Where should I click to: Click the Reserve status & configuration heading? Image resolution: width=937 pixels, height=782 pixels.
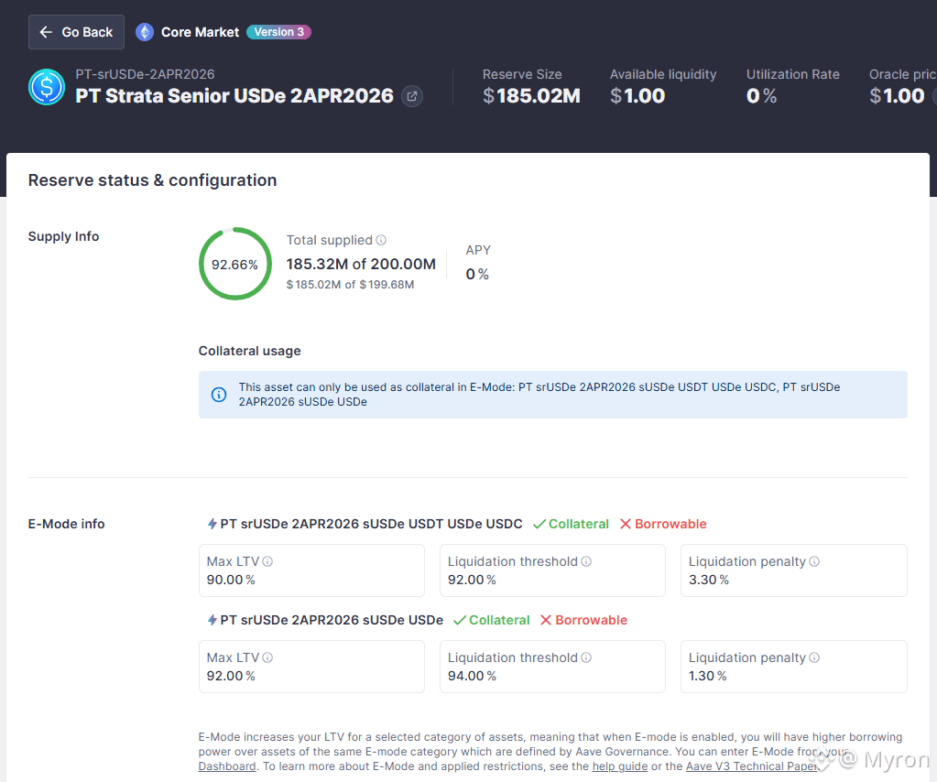click(x=152, y=180)
